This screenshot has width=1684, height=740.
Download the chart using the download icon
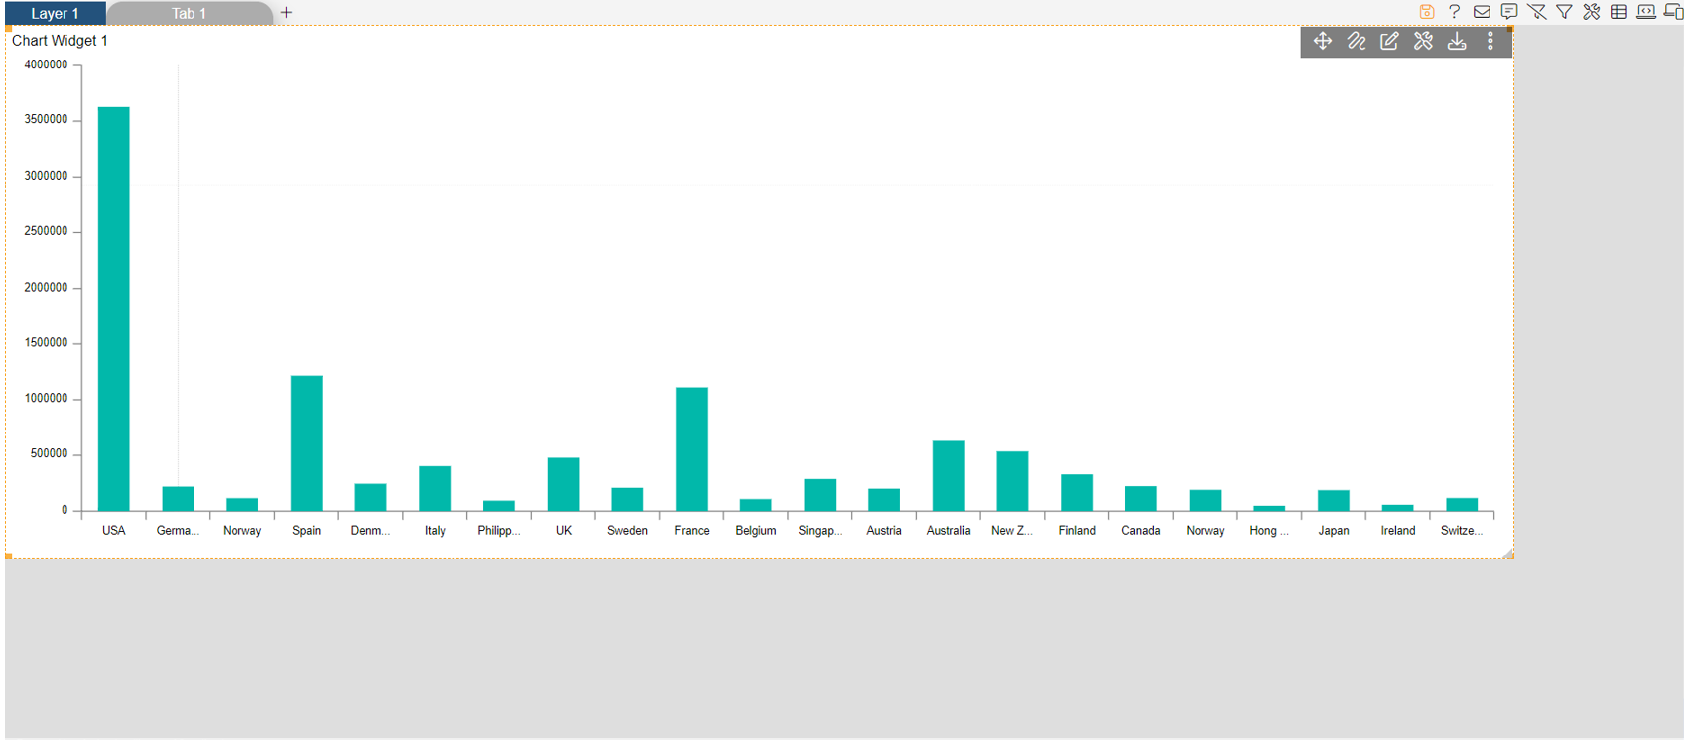pyautogui.click(x=1457, y=41)
